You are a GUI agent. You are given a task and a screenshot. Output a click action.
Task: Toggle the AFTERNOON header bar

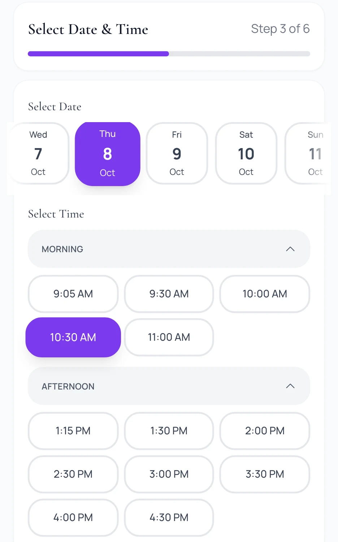click(x=169, y=386)
